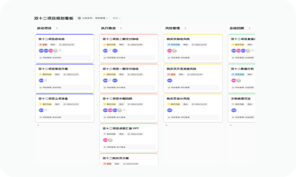Open the 文档梳理沉淀 card
The width and height of the screenshot is (296, 177).
[x=242, y=108]
